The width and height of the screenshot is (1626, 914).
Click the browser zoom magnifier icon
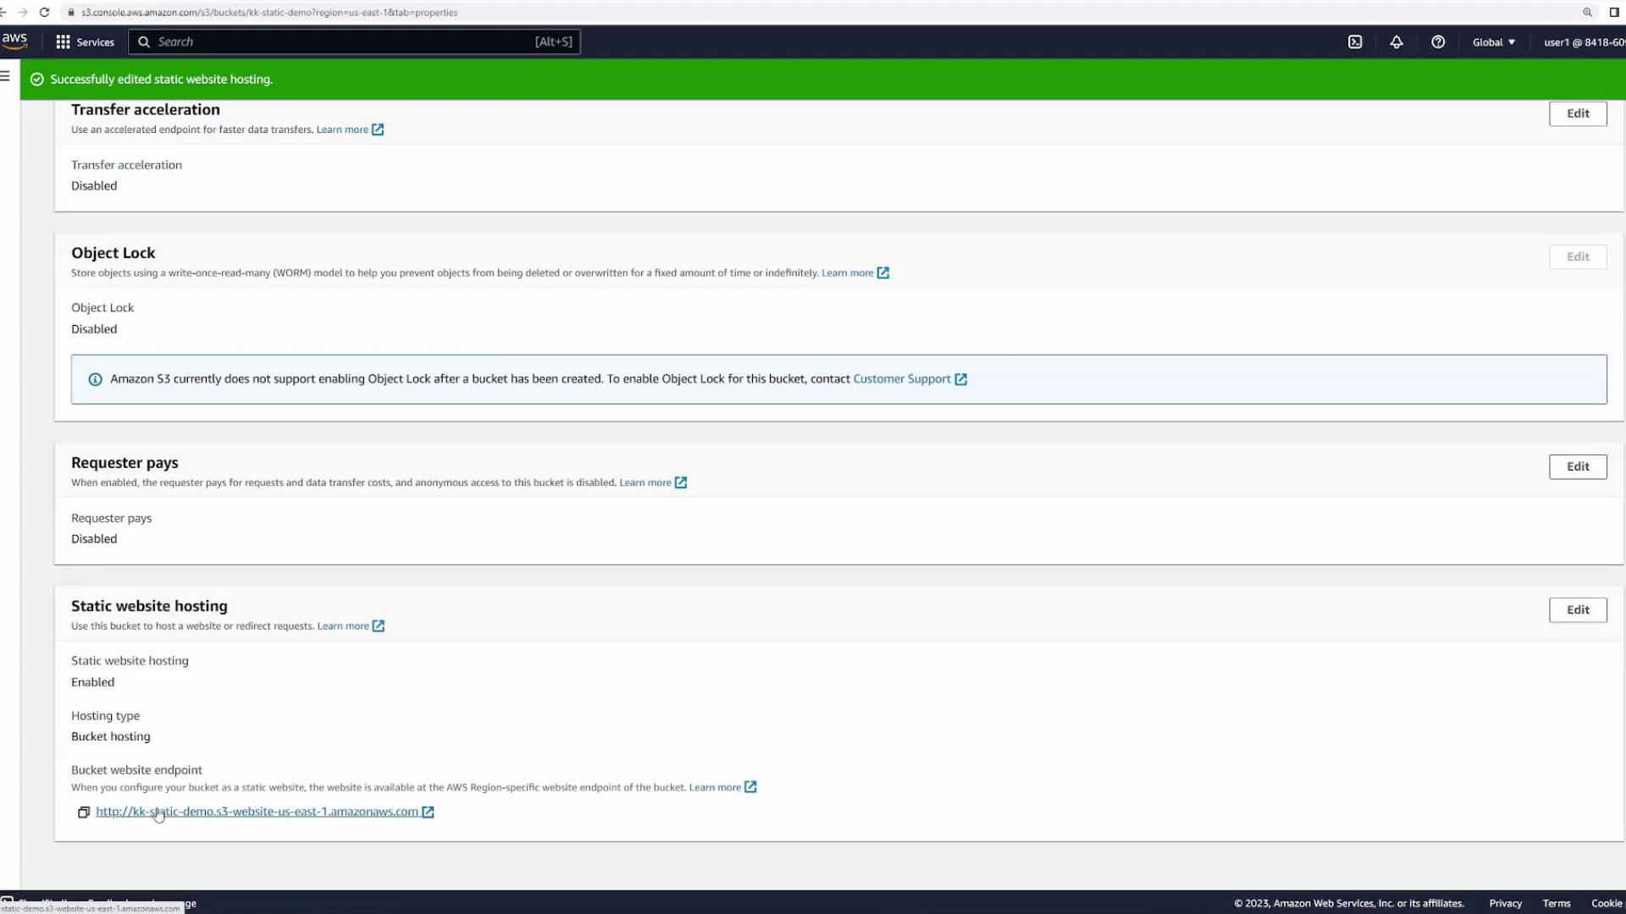(x=1587, y=13)
